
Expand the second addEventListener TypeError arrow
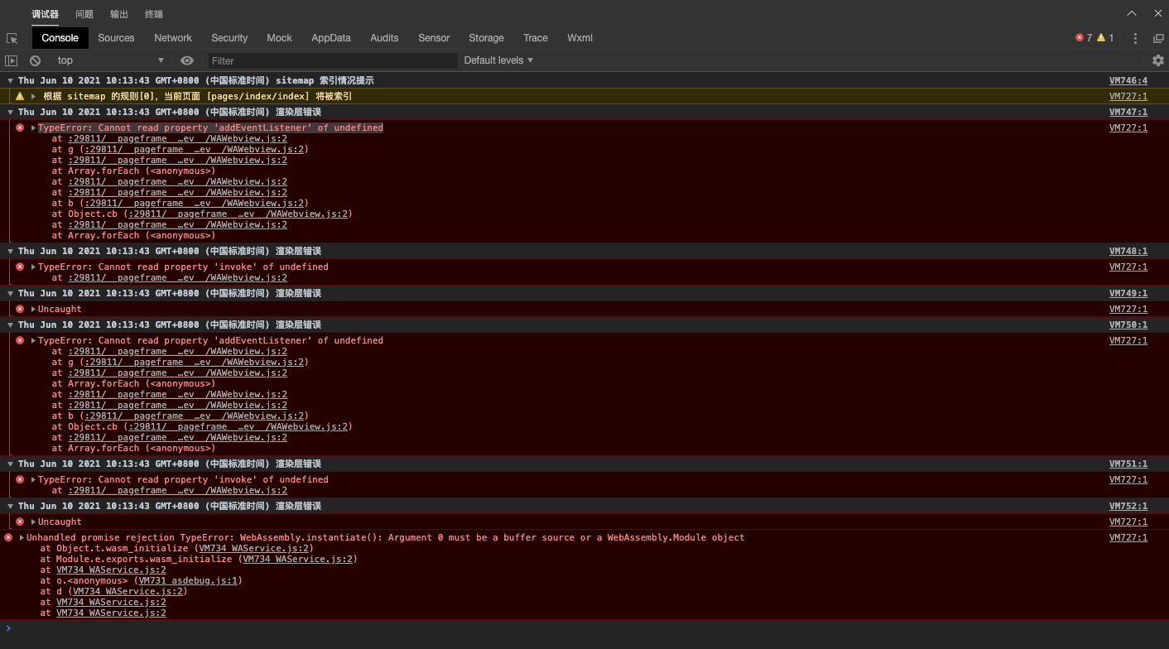point(33,341)
